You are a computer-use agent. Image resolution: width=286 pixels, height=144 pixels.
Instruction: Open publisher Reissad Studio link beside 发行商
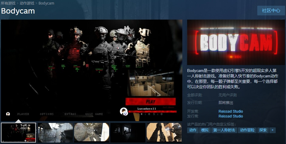point(231,116)
